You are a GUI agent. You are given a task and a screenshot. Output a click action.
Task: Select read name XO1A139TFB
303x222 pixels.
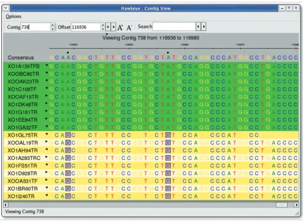24,66
